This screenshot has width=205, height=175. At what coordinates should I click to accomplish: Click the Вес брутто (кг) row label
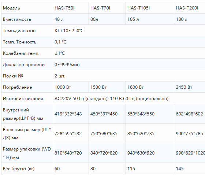point(19,168)
